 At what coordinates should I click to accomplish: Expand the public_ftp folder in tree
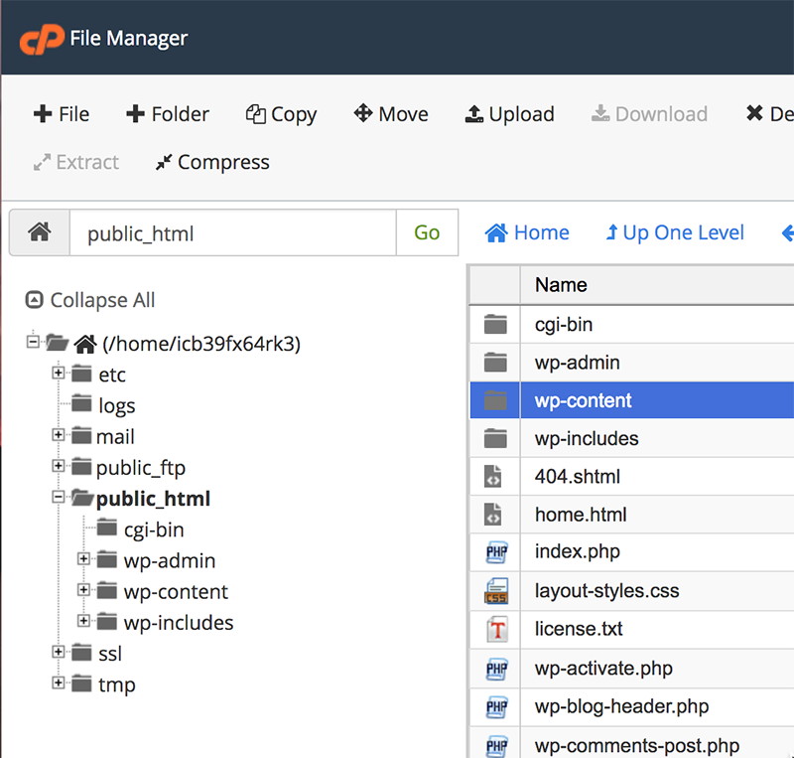click(x=59, y=466)
